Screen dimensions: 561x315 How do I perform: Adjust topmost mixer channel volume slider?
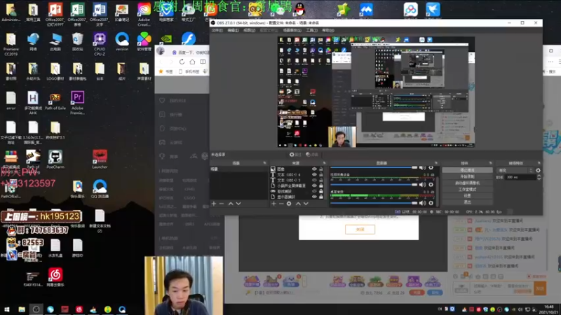(x=374, y=167)
